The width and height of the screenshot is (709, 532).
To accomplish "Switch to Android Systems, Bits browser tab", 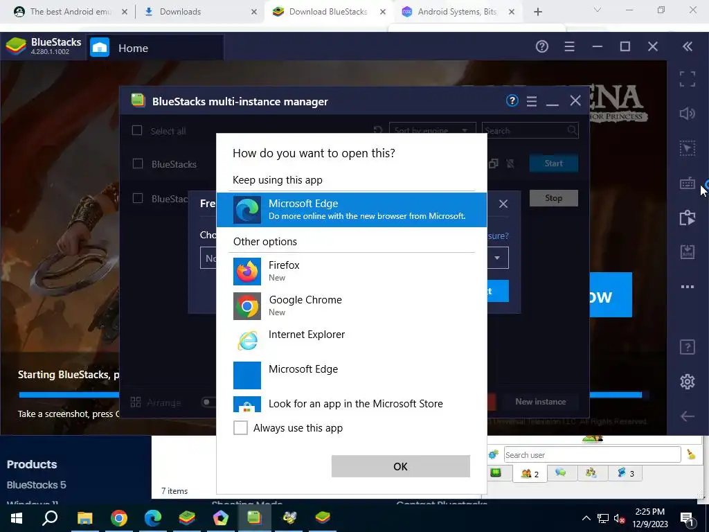I will point(458,12).
